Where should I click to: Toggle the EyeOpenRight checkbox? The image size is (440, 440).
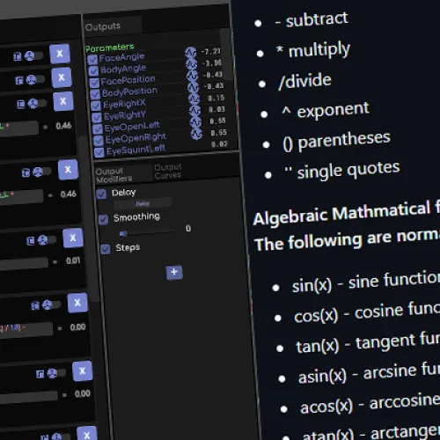click(99, 141)
